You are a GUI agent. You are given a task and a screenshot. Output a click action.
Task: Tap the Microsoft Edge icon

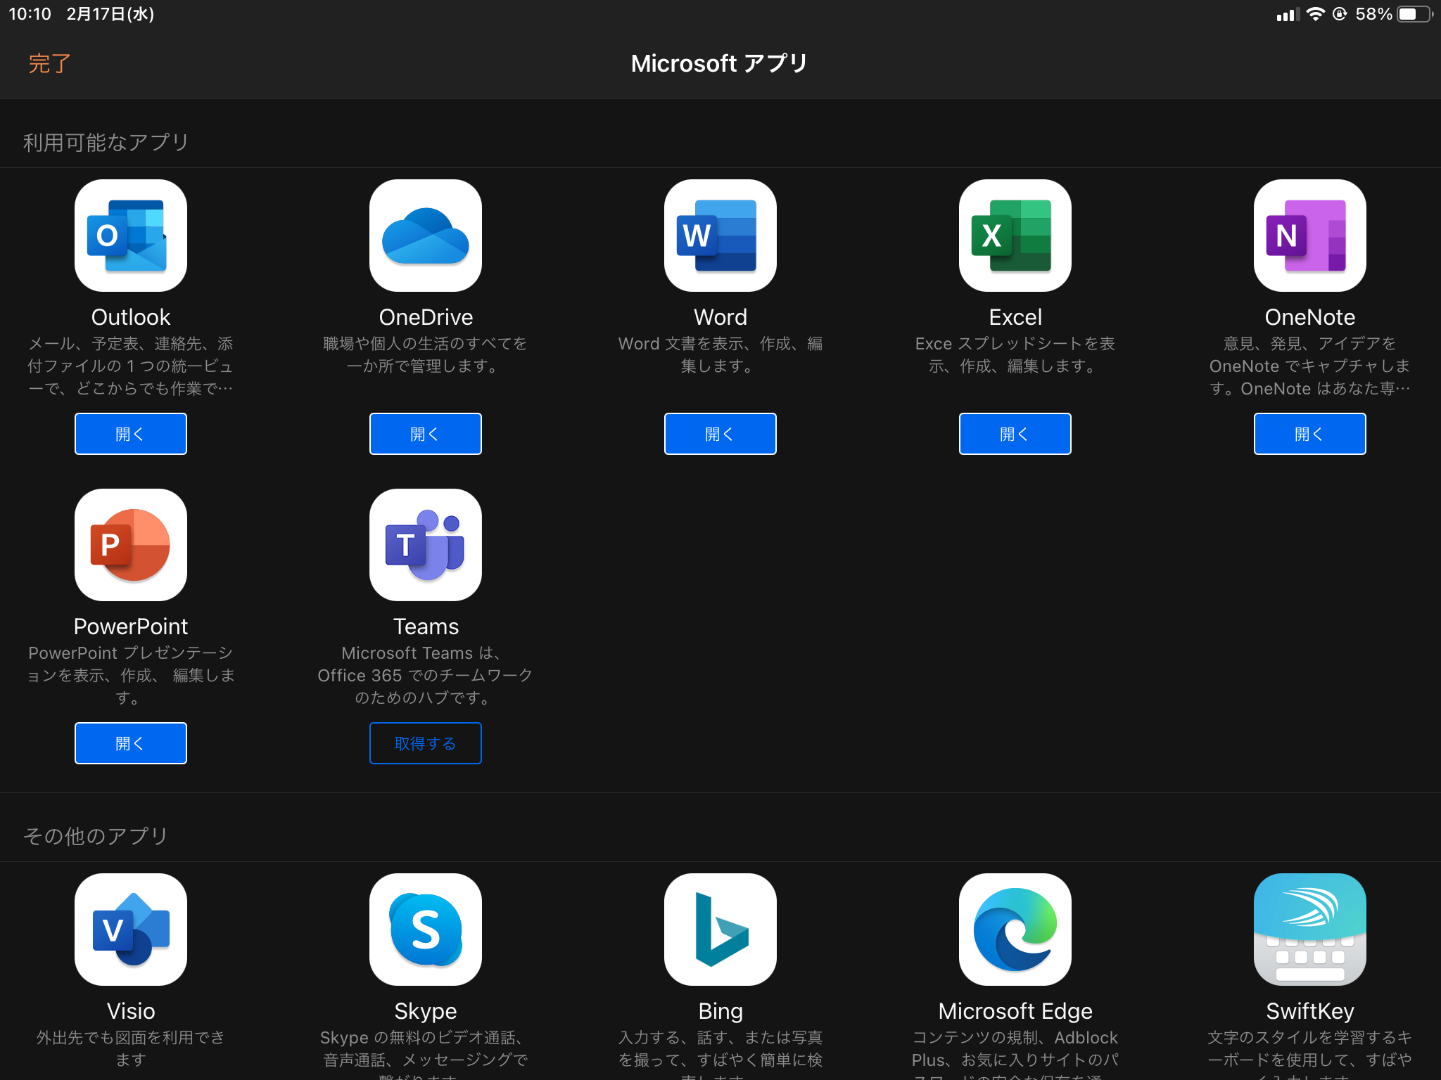click(x=1015, y=930)
